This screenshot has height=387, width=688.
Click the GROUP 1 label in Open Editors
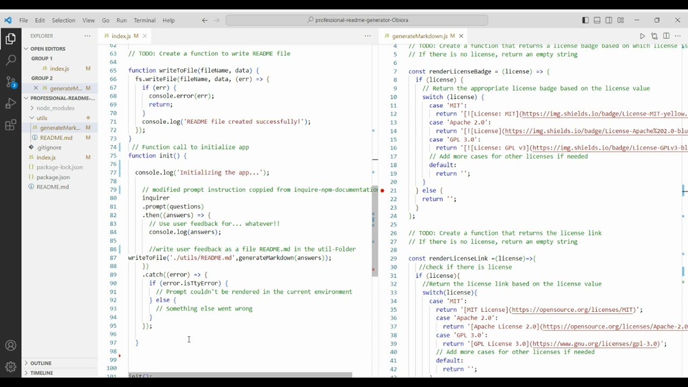pyautogui.click(x=41, y=59)
